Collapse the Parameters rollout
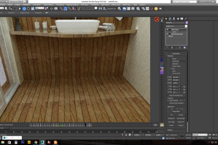The image size is (218, 145). point(176,53)
